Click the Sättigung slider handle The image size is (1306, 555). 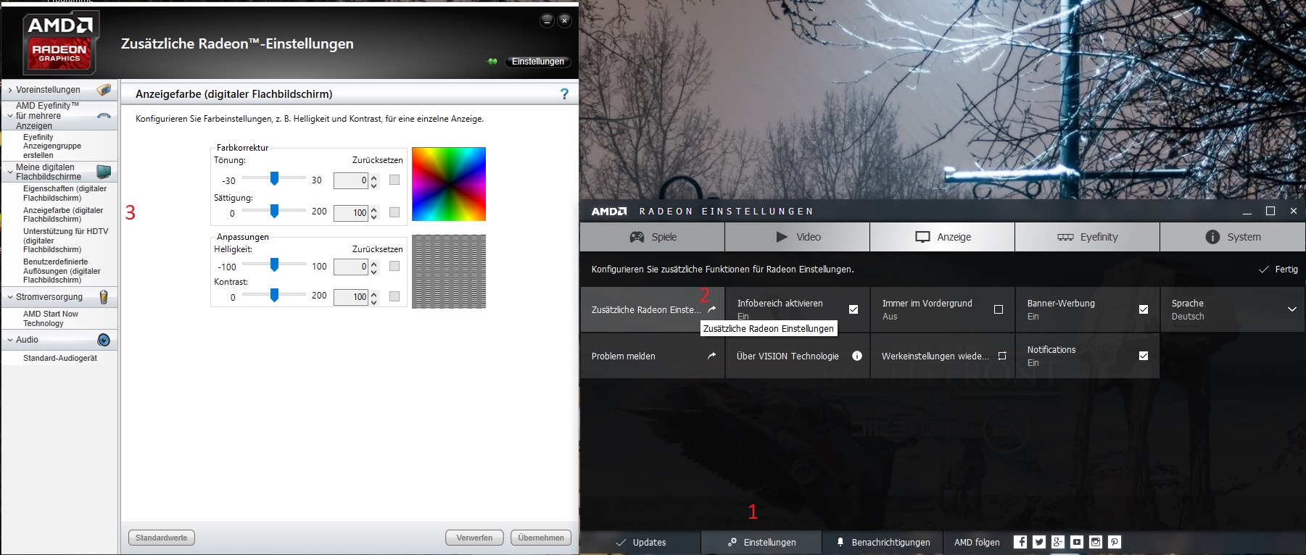coord(274,211)
